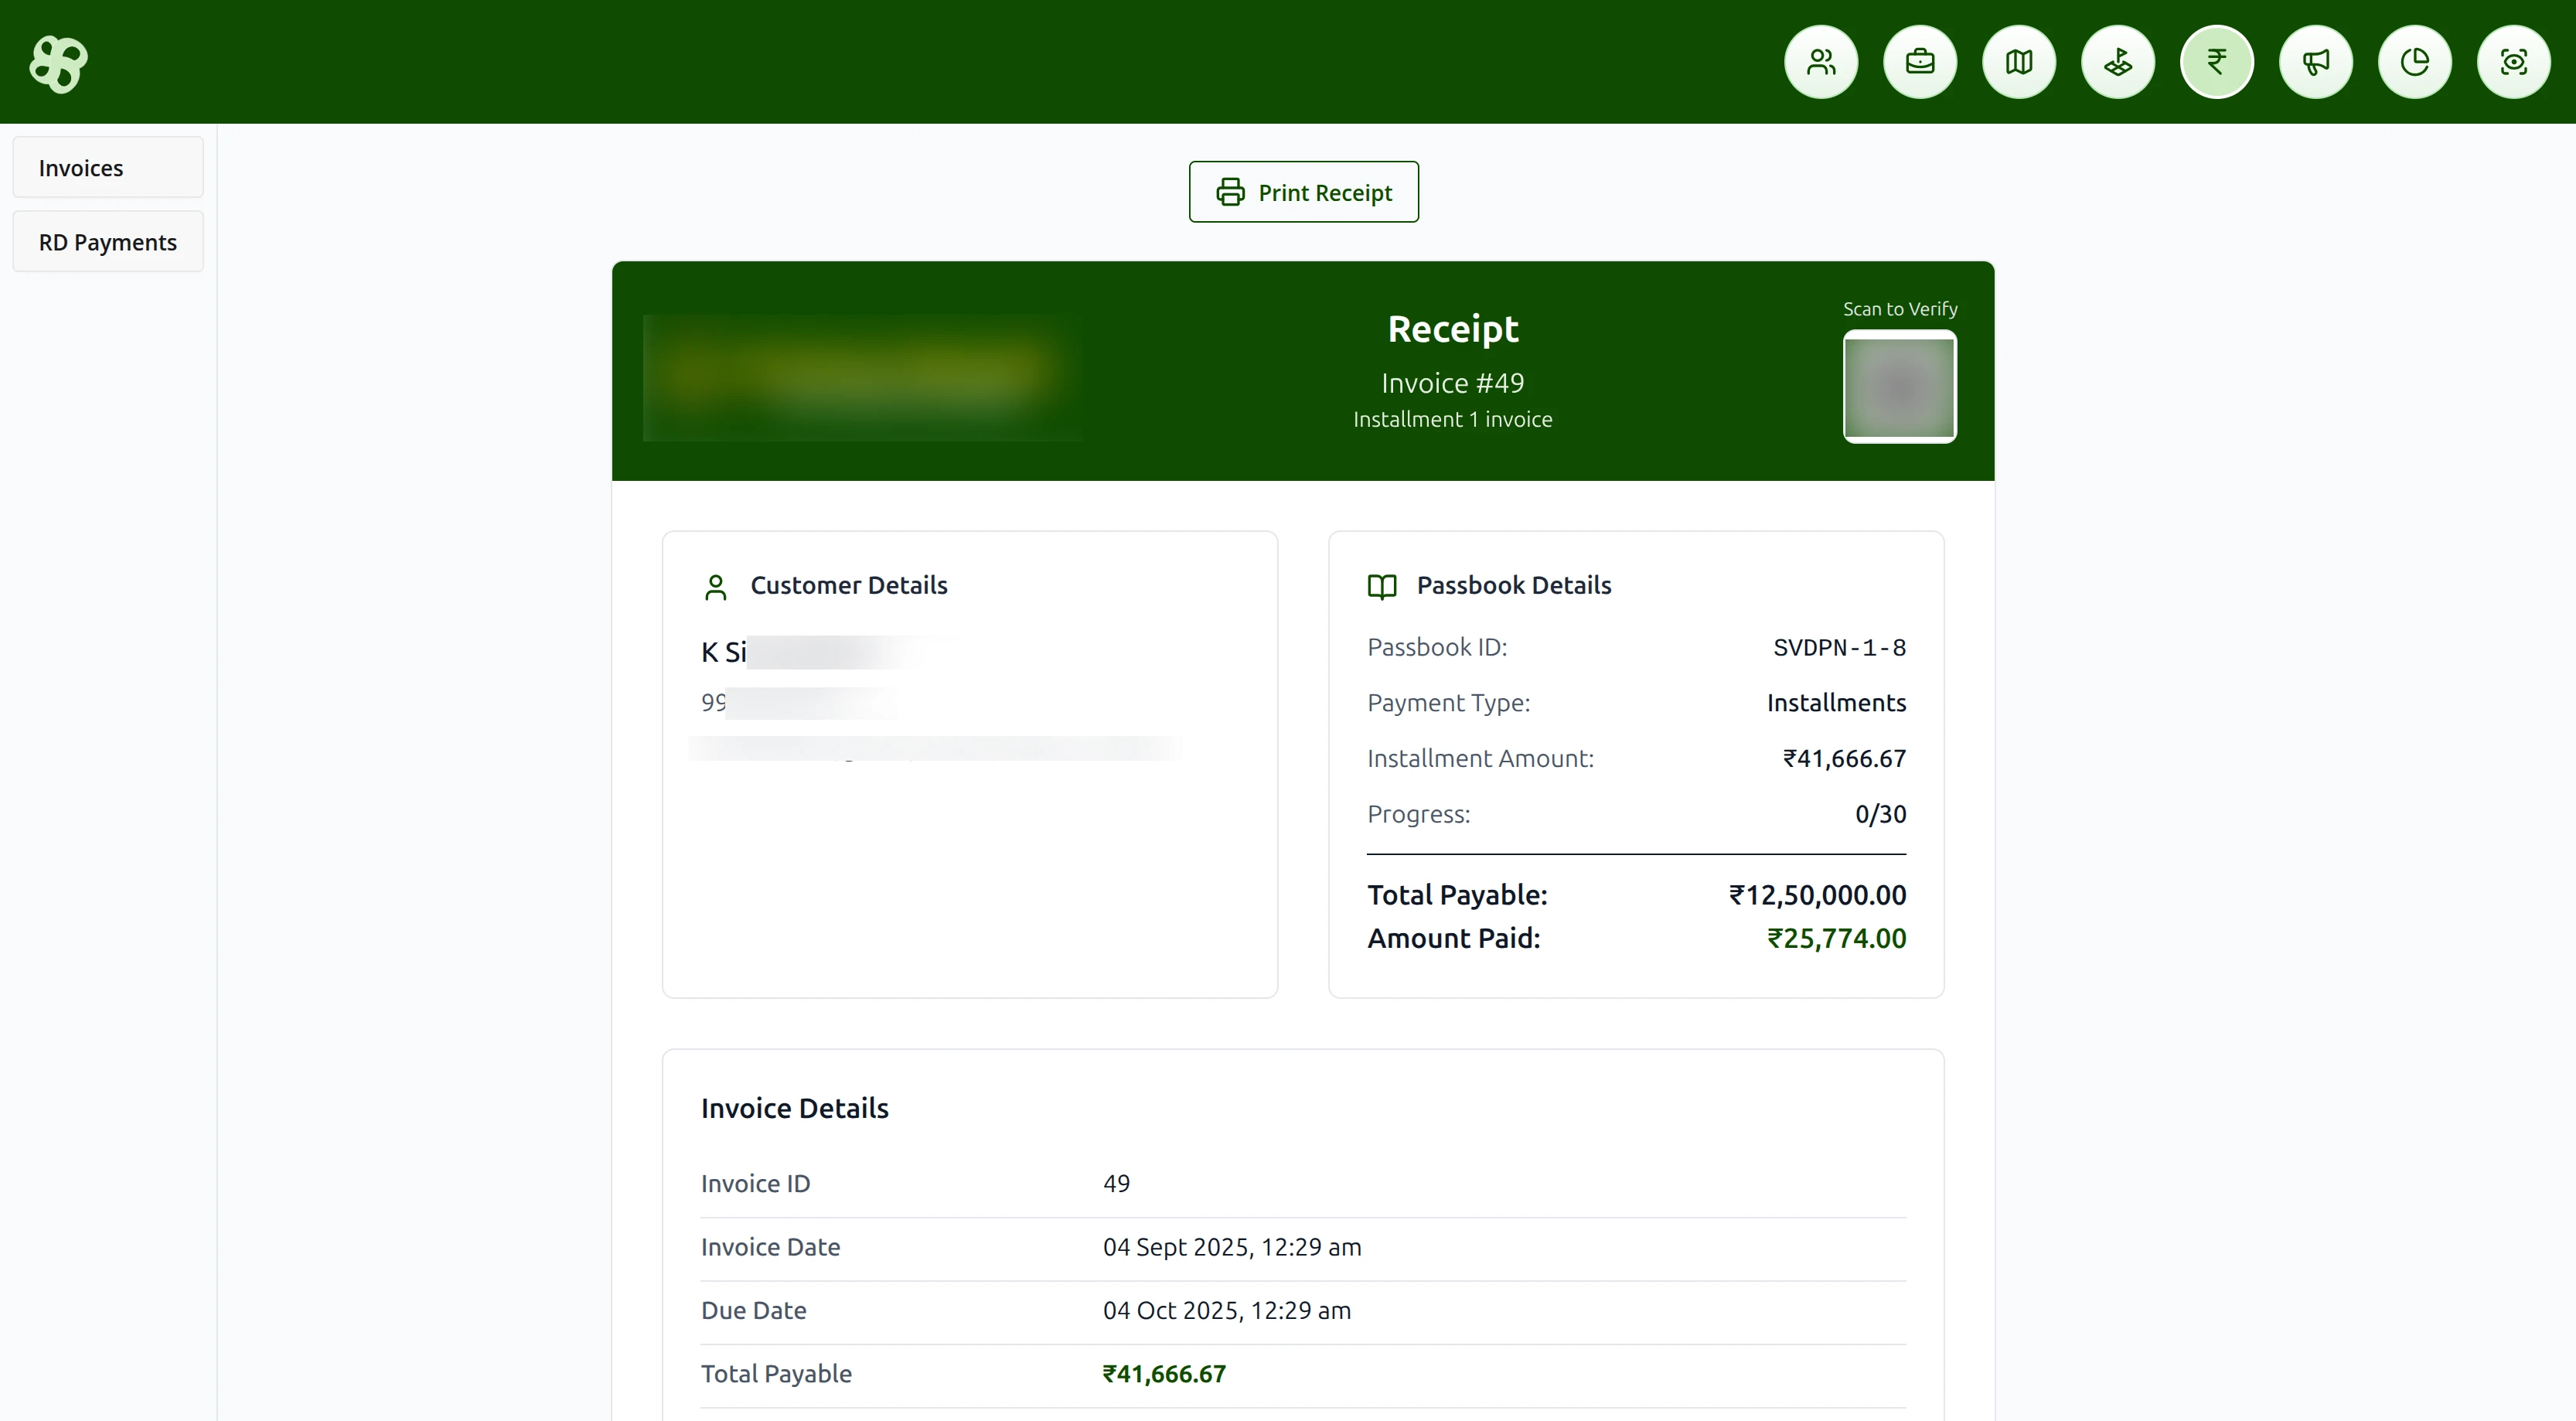The height and width of the screenshot is (1421, 2576).
Task: Switch to RD Payments sidebar tab
Action: click(108, 242)
